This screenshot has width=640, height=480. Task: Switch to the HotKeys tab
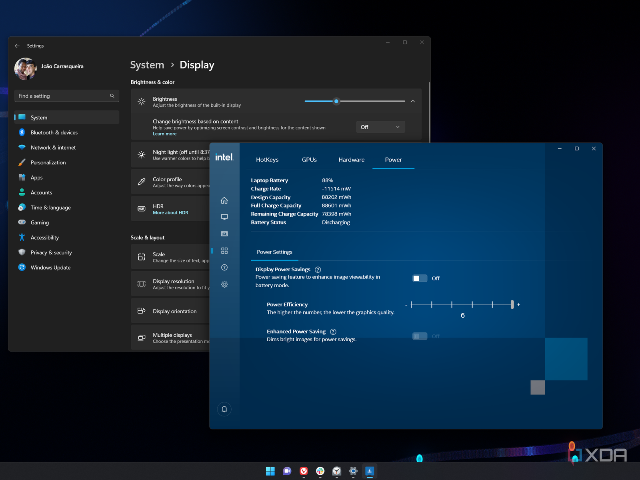[267, 160]
